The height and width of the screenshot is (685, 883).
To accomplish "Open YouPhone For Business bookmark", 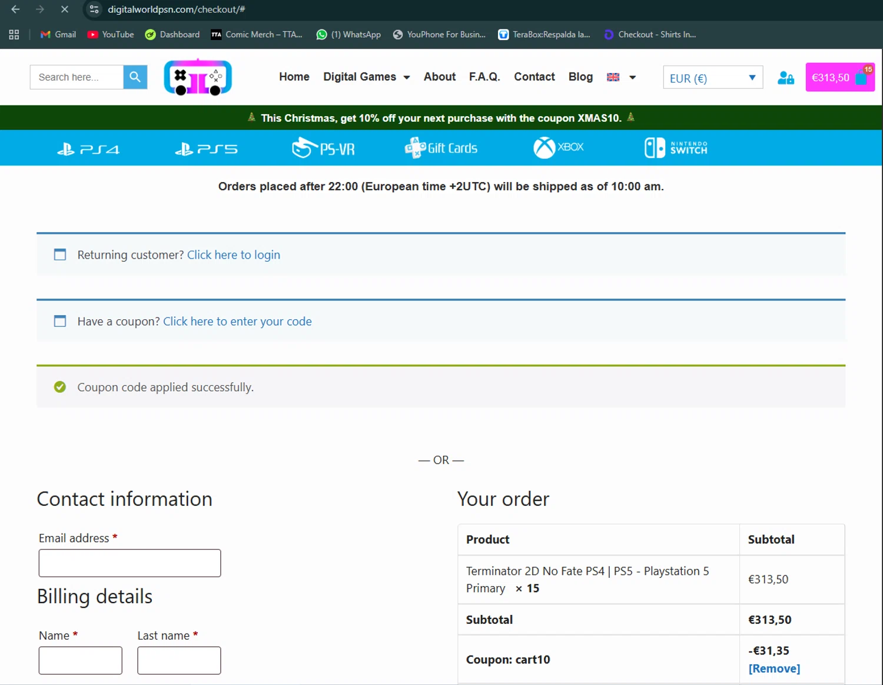I will (439, 35).
